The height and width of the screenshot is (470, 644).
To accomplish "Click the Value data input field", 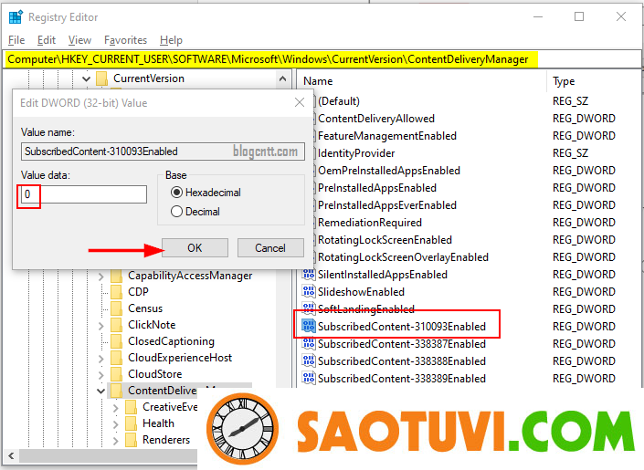I will (x=84, y=194).
